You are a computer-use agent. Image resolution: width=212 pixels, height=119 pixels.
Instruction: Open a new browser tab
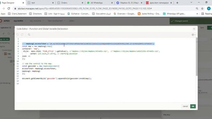(177, 3)
